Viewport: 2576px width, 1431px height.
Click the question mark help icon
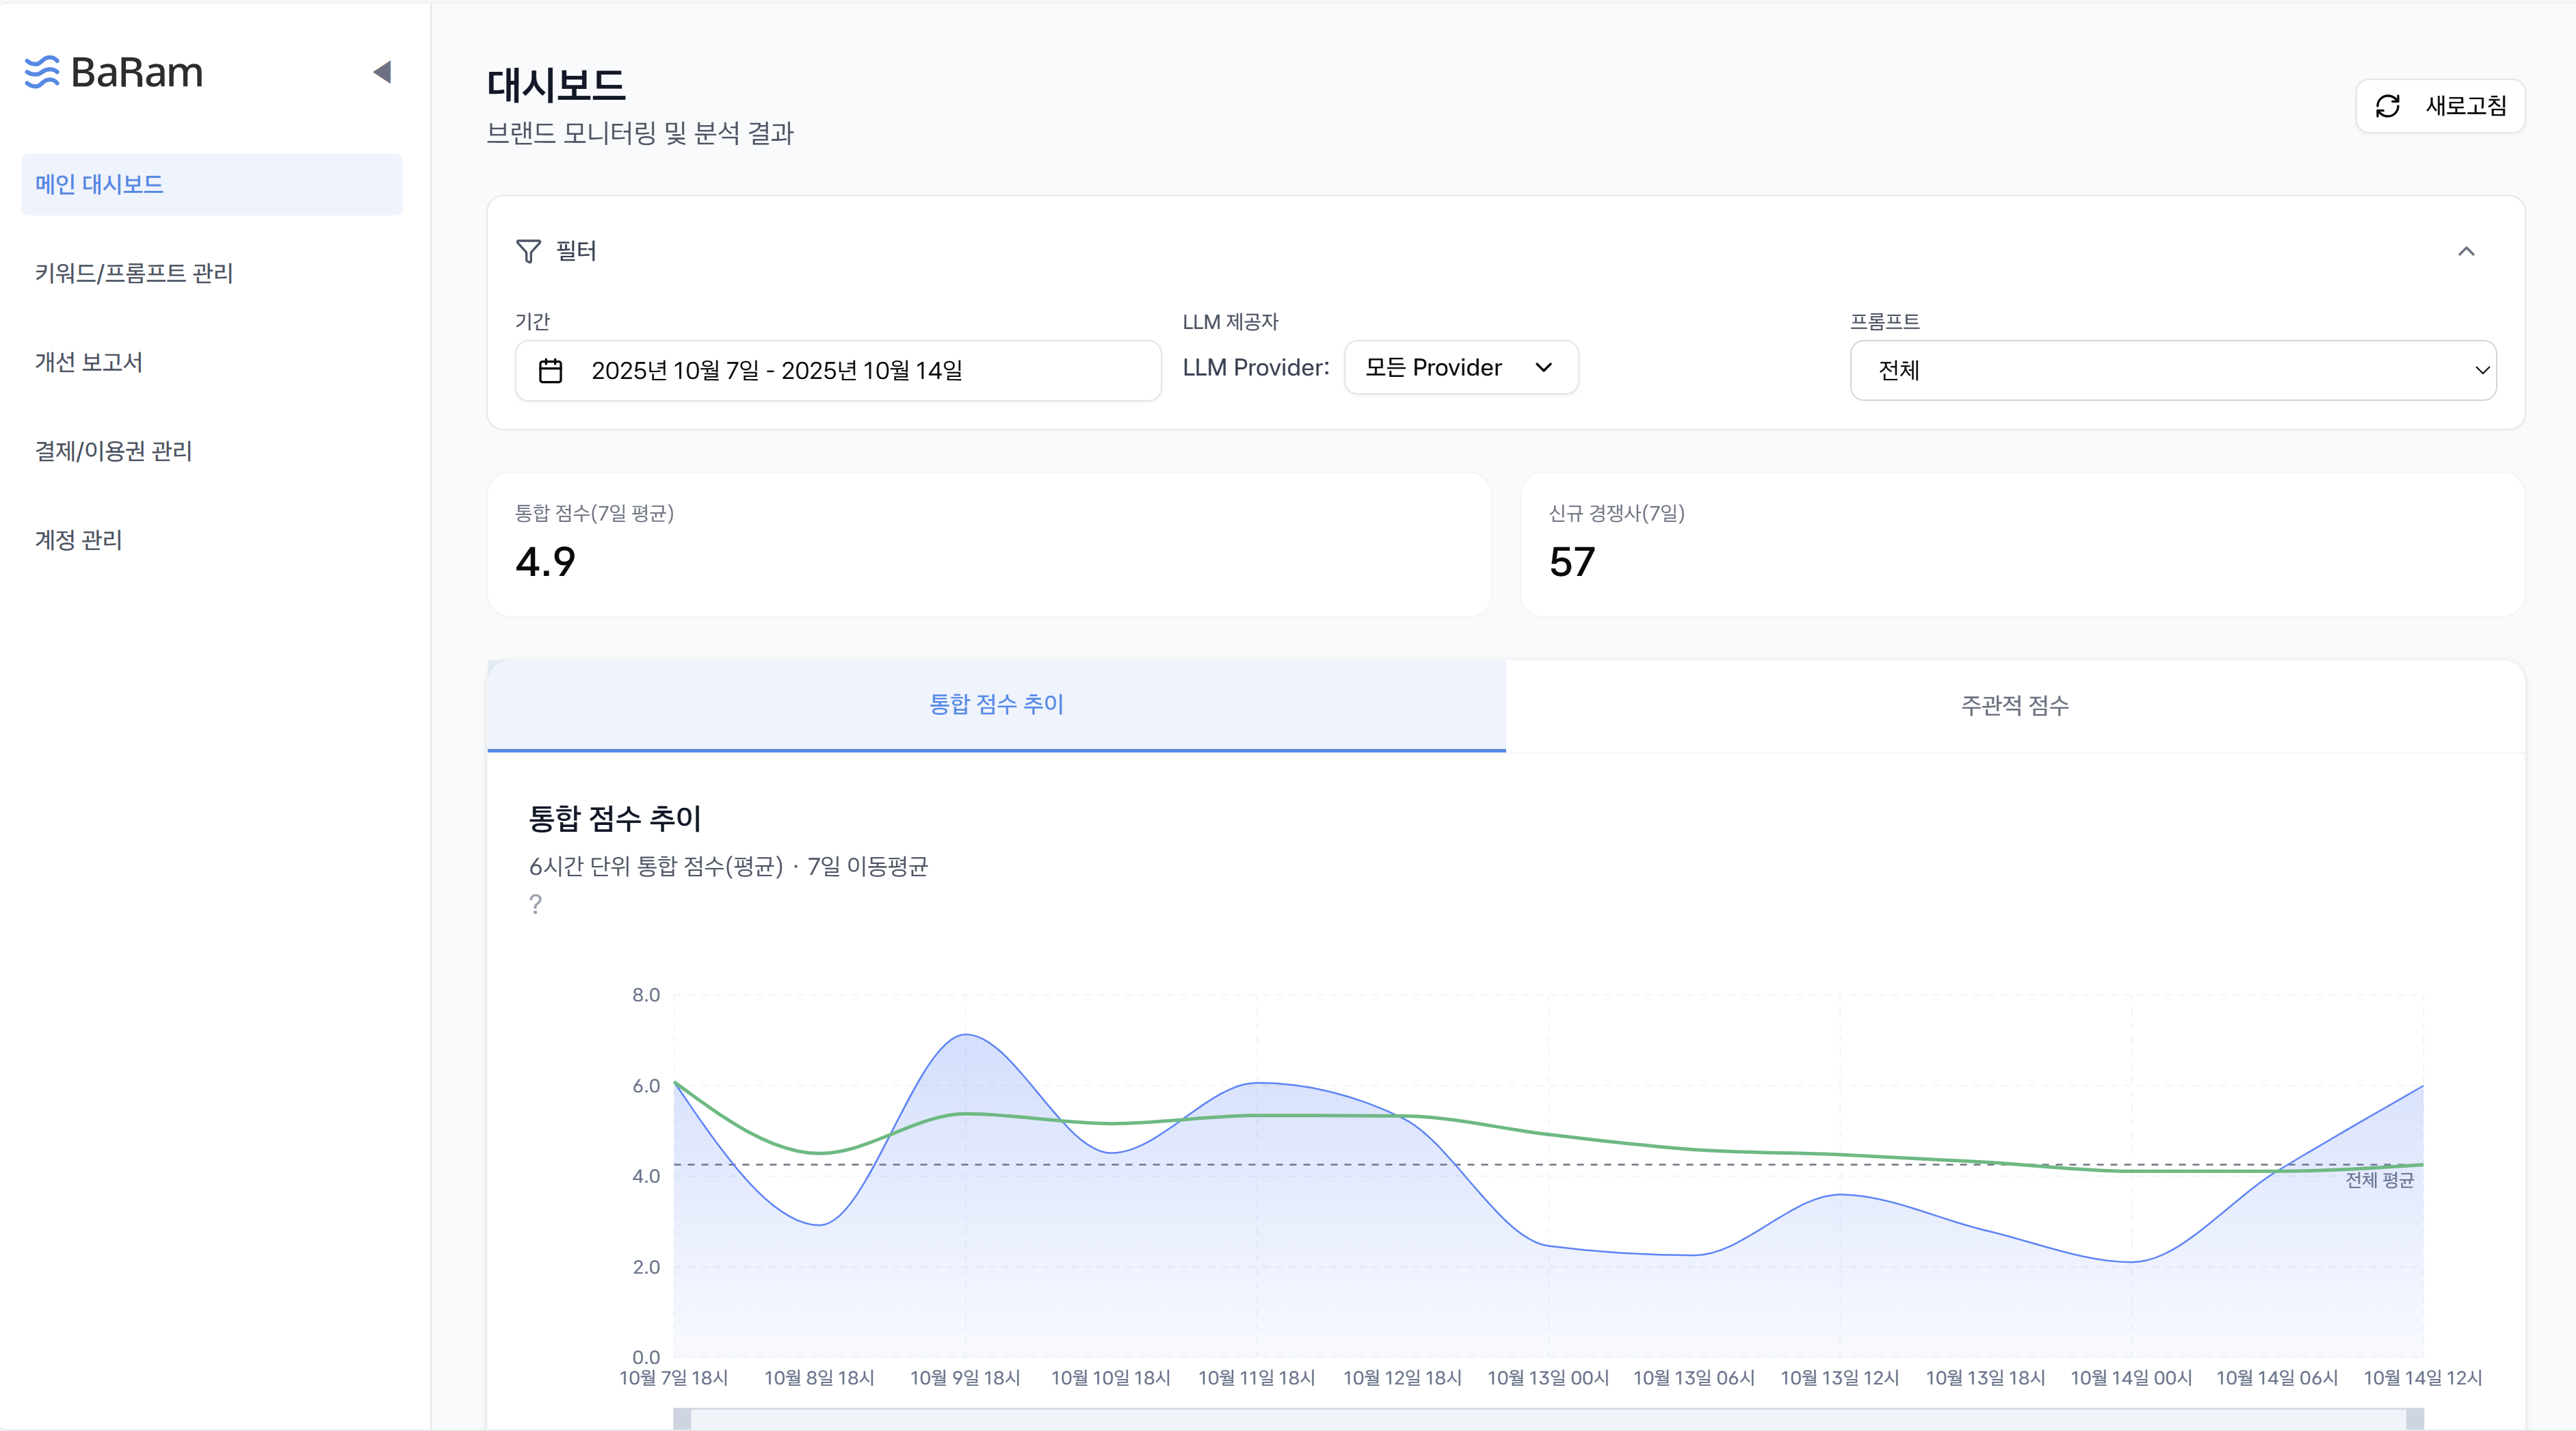536,904
